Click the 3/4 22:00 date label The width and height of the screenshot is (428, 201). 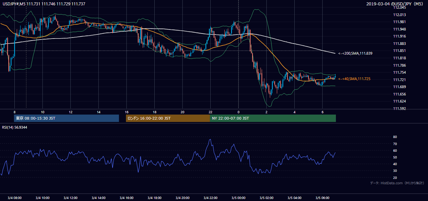(x=210, y=198)
